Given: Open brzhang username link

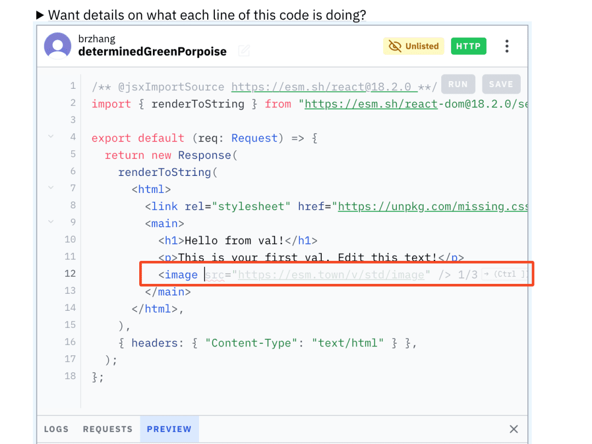Looking at the screenshot, I should tap(96, 38).
